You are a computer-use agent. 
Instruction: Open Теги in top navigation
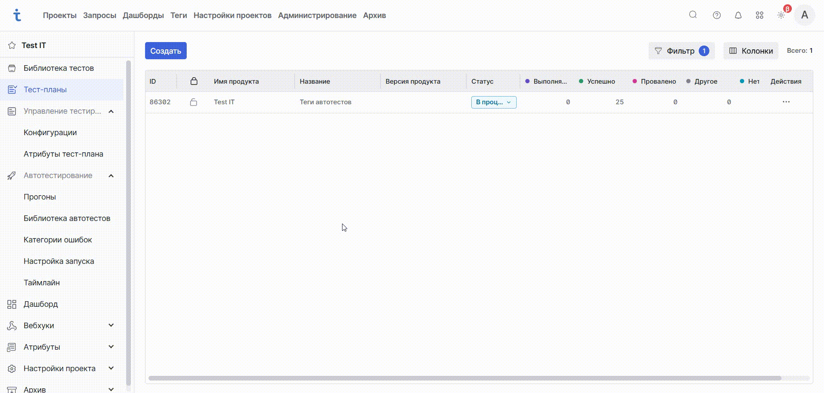click(179, 15)
